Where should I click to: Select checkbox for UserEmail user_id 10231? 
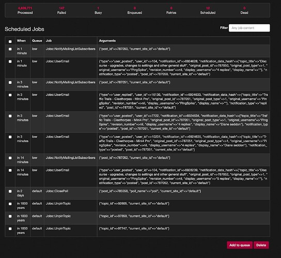click(x=10, y=137)
